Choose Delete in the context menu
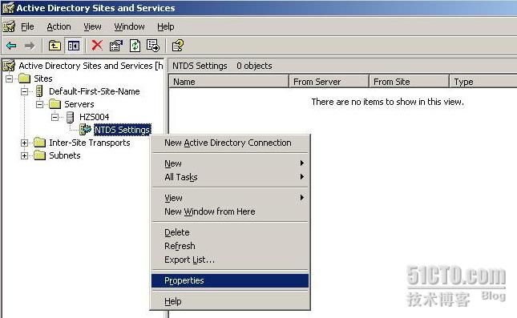 click(230, 232)
